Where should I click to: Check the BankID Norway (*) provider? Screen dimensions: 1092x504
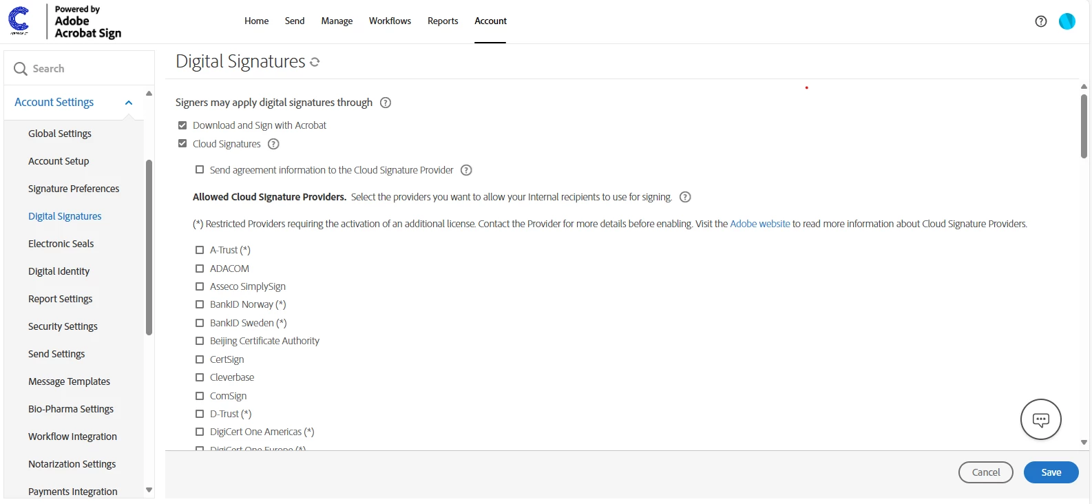tap(200, 304)
